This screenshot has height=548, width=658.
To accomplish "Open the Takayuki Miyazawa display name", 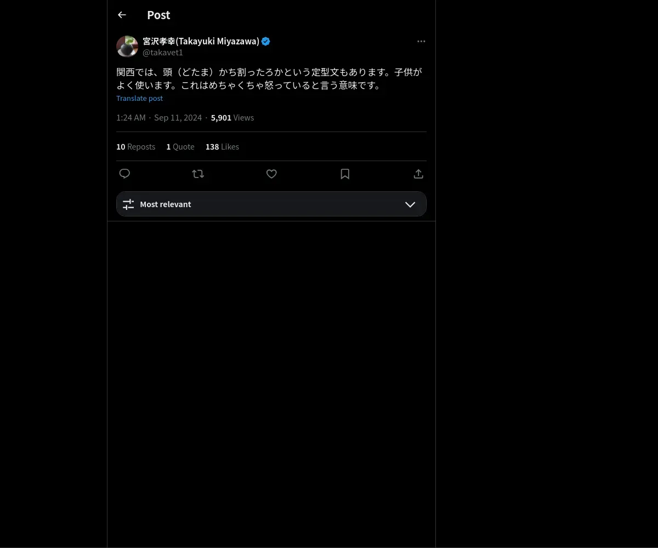I will [x=201, y=41].
